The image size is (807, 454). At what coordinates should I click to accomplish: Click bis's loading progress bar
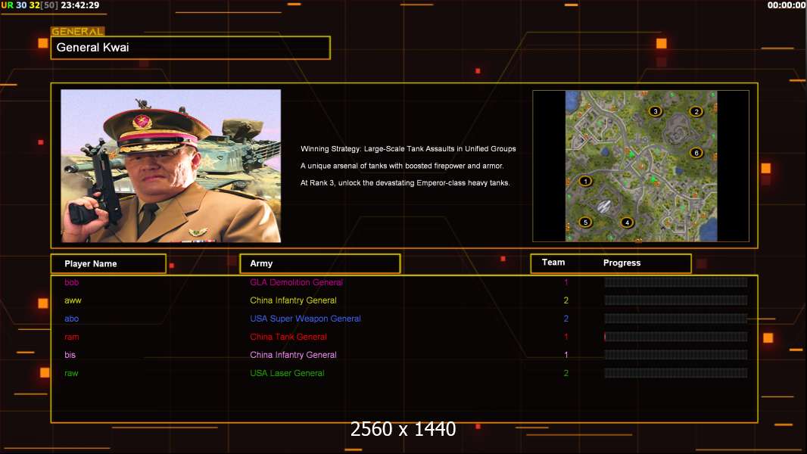(x=676, y=355)
